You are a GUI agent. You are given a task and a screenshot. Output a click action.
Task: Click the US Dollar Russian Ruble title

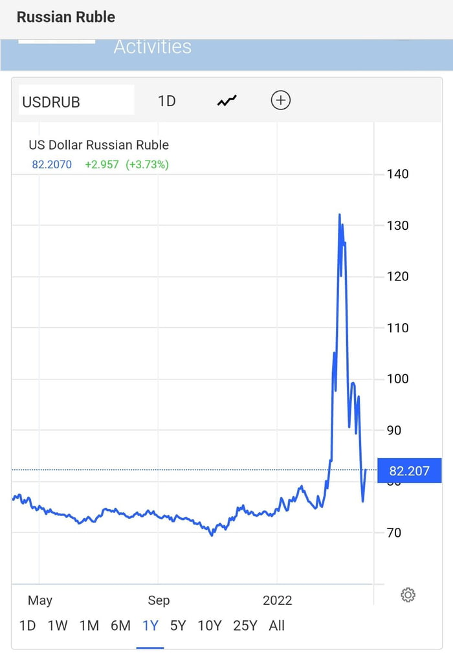[x=99, y=144]
